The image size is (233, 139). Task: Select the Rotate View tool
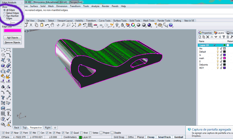click(x=58, y=25)
